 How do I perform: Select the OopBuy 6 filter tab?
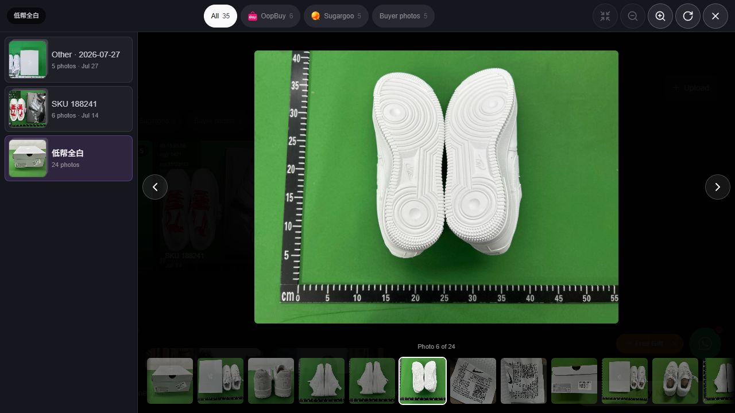tap(270, 16)
